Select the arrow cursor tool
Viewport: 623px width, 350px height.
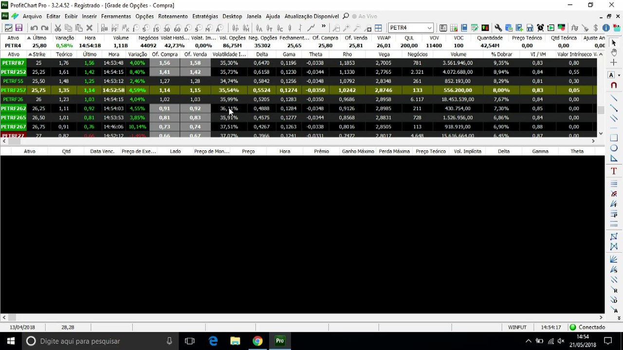[614, 43]
